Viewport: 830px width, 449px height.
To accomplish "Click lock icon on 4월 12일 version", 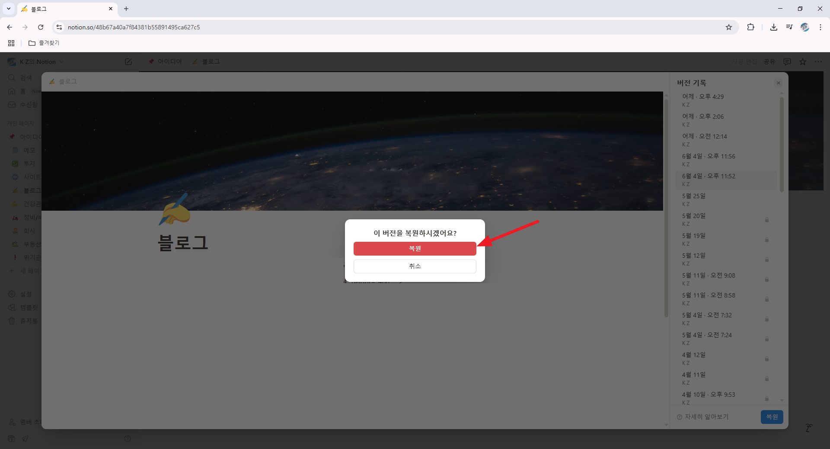I will (766, 359).
